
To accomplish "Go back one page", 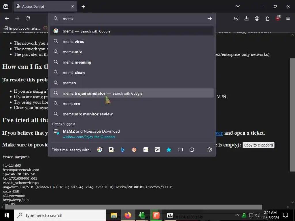I will click(x=7, y=18).
